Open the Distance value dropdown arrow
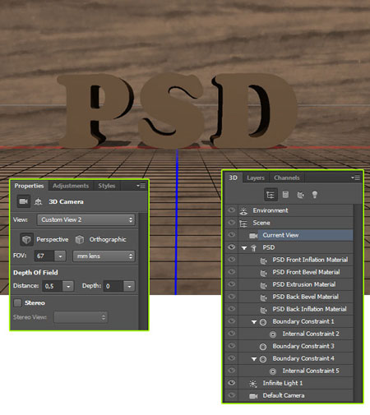This screenshot has height=415, width=370. [x=68, y=286]
